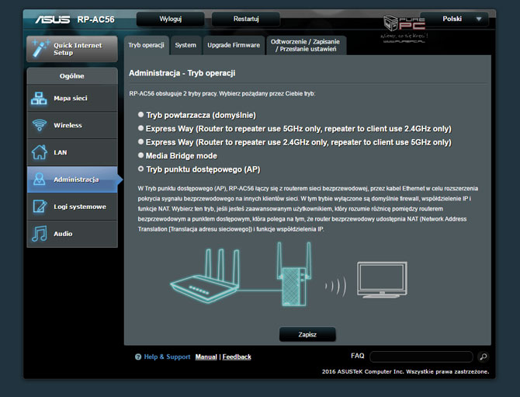520x397 pixels.
Task: Select Express Way 2.4GHz router link option
Action: [x=140, y=141]
